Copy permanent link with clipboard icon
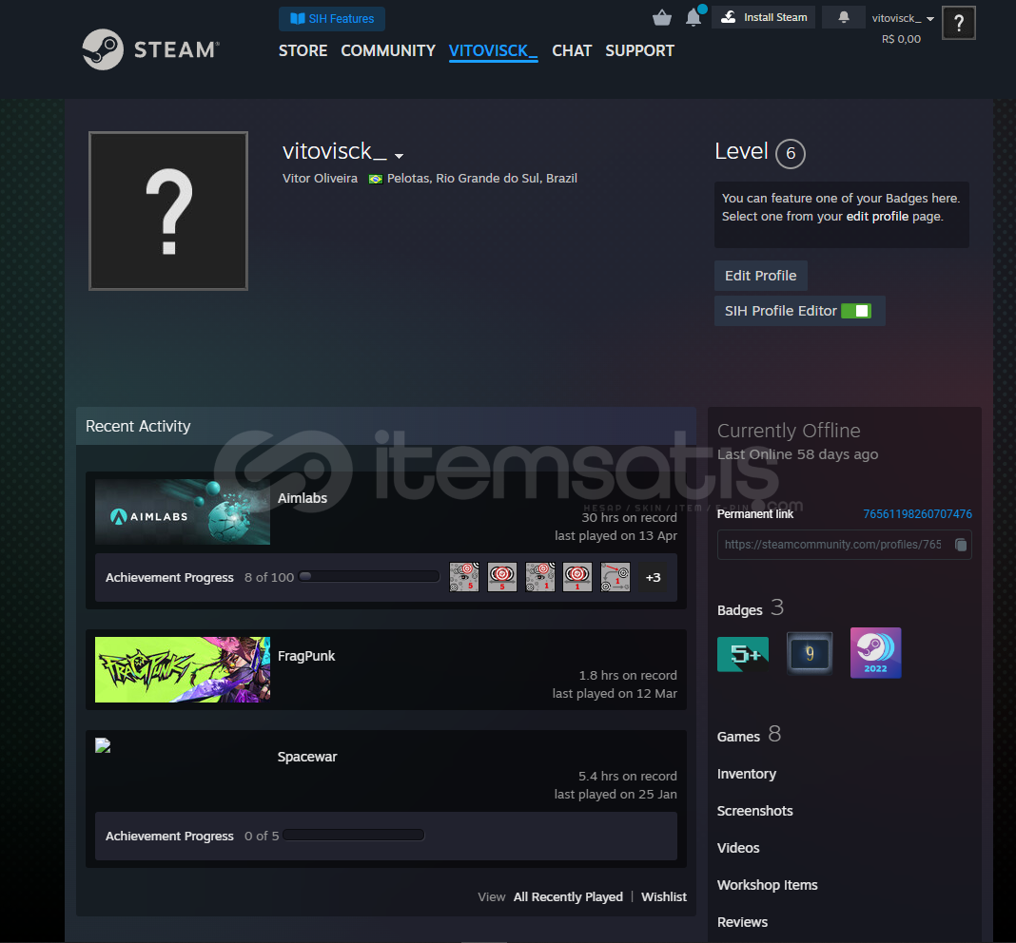The image size is (1016, 943). 961,545
